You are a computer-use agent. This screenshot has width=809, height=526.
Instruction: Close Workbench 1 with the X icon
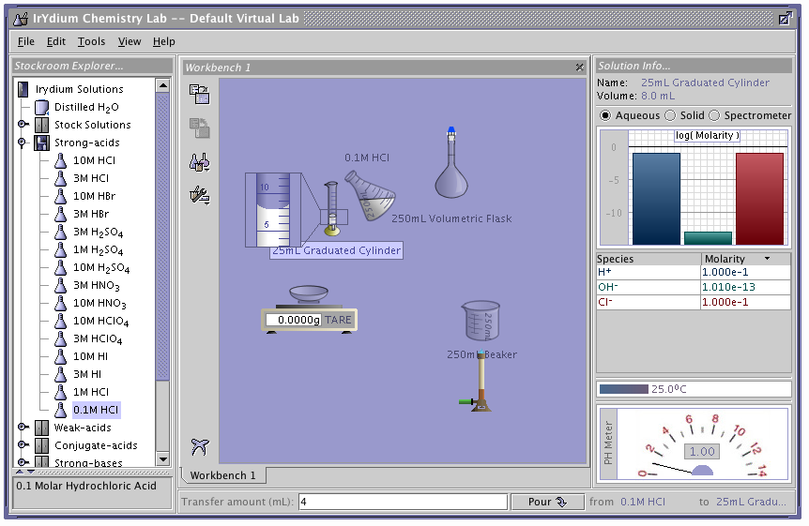coord(580,68)
